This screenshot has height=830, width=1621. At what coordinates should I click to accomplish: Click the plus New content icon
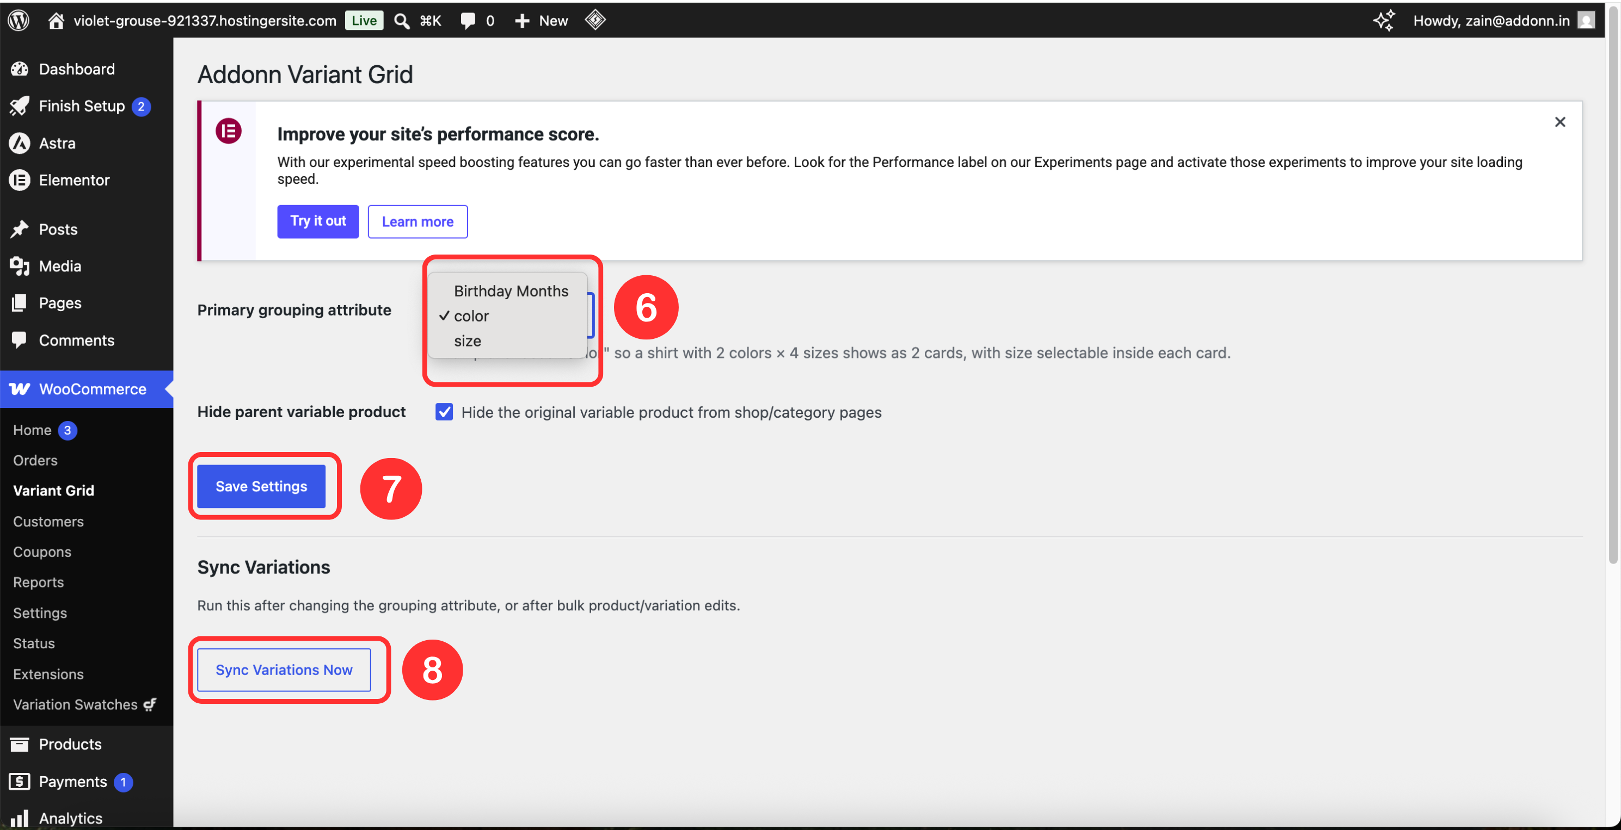point(521,21)
